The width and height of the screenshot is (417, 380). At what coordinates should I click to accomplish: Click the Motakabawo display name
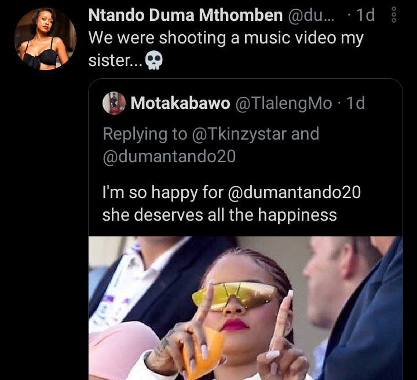pyautogui.click(x=180, y=104)
